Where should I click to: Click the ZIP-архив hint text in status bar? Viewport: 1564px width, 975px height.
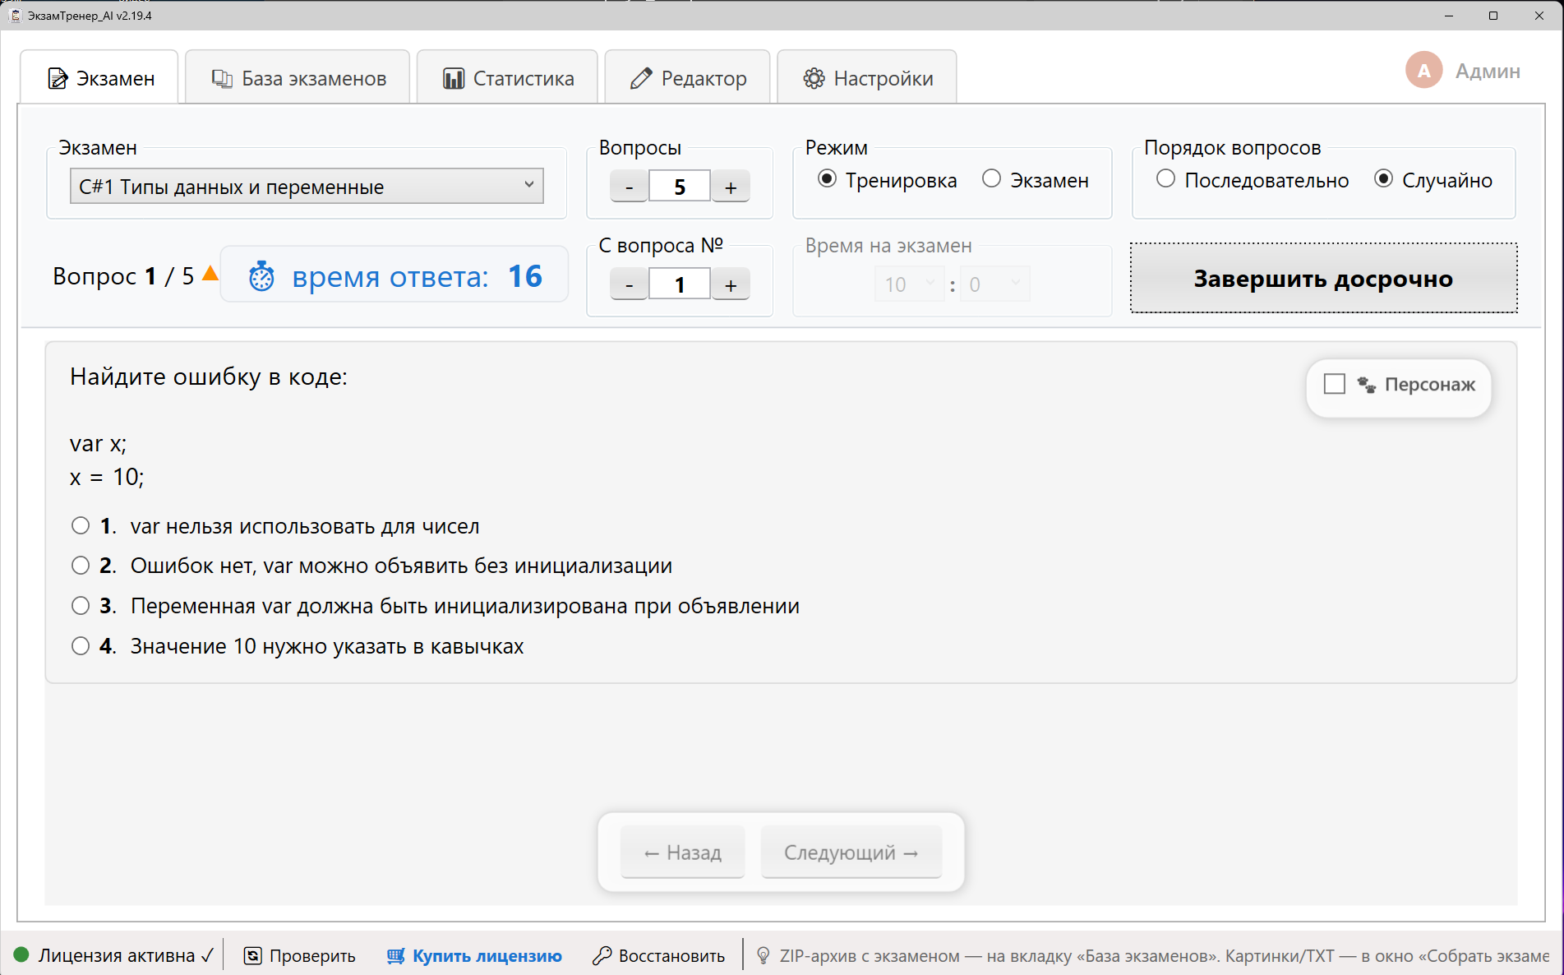(x=1164, y=955)
